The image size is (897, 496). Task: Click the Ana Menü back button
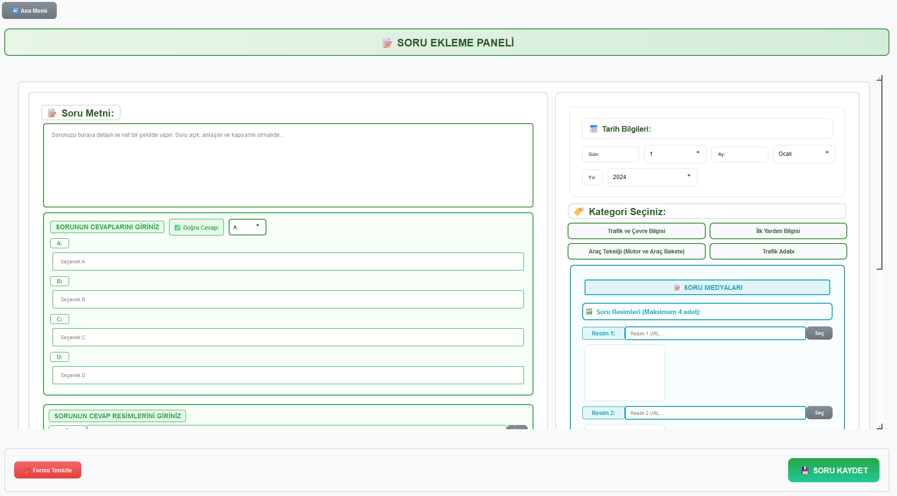[x=29, y=10]
